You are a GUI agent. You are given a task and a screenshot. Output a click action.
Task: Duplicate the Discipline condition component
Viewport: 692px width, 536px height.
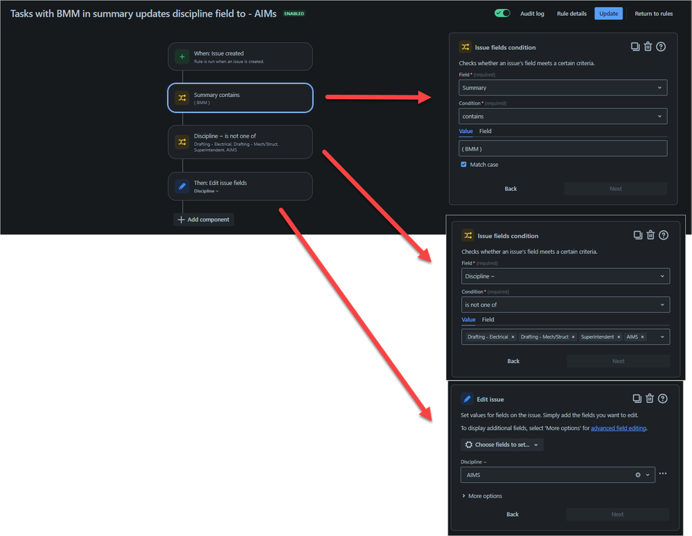click(x=638, y=235)
